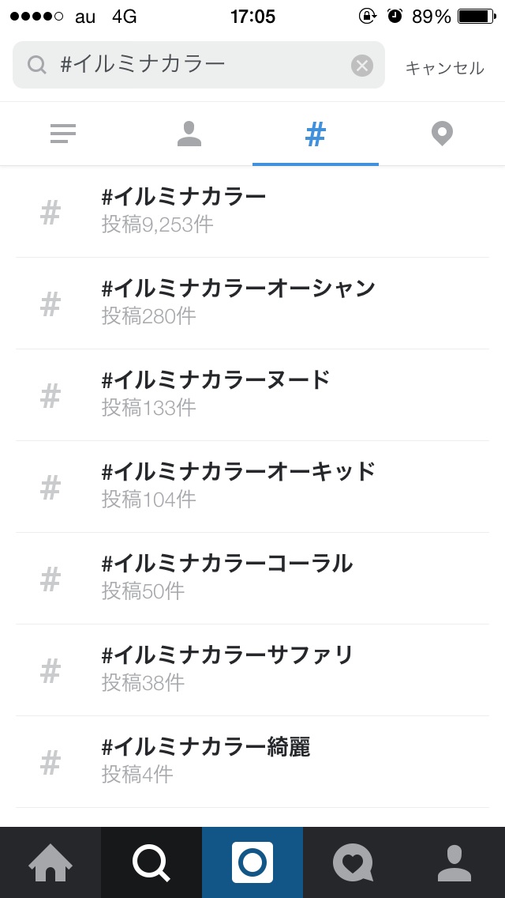
Task: Select the Hashtag search tab
Action: (x=316, y=135)
